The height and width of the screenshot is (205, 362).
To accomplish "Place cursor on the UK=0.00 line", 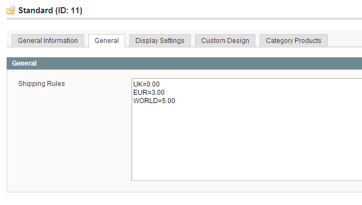I will pos(146,84).
